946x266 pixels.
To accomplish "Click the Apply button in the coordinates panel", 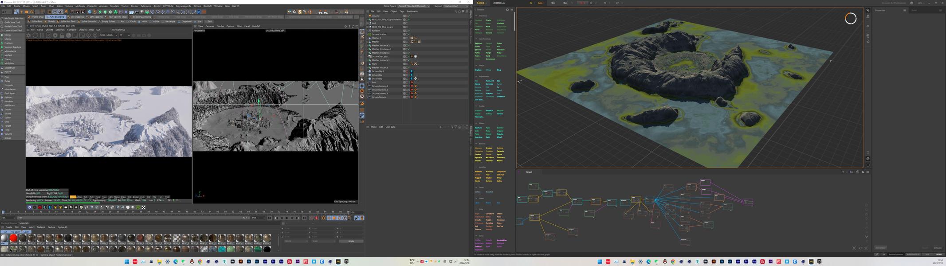I will tap(351, 241).
